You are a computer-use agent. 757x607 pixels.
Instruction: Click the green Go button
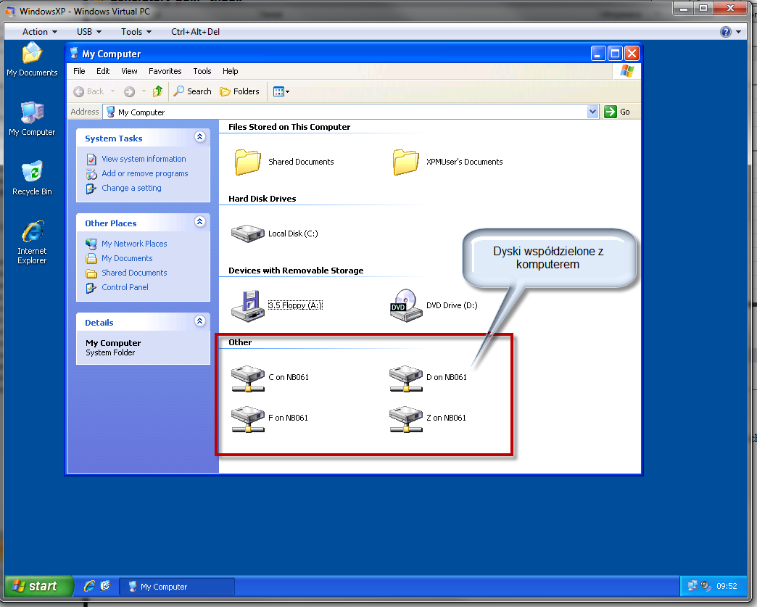(618, 112)
